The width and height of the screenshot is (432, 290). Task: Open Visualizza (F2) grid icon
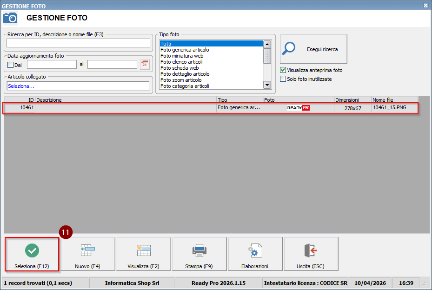(143, 250)
